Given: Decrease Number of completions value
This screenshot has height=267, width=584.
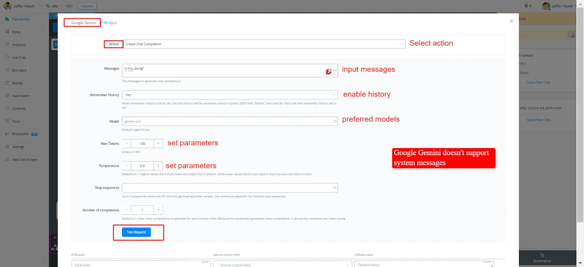Looking at the screenshot, I should 126,210.
